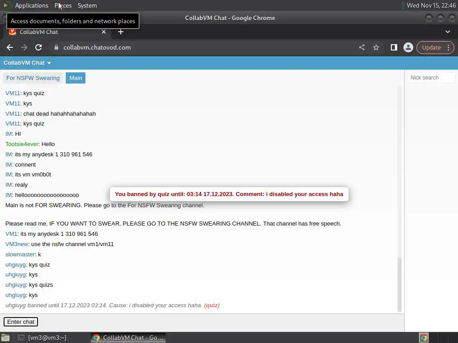
Task: Open the Chrome profile avatar
Action: tap(408, 47)
